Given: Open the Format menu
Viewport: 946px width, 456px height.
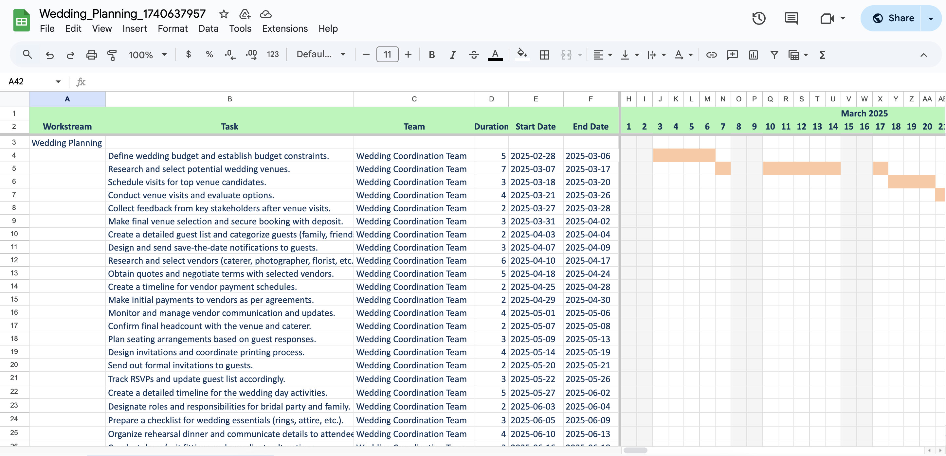Looking at the screenshot, I should pyautogui.click(x=173, y=28).
